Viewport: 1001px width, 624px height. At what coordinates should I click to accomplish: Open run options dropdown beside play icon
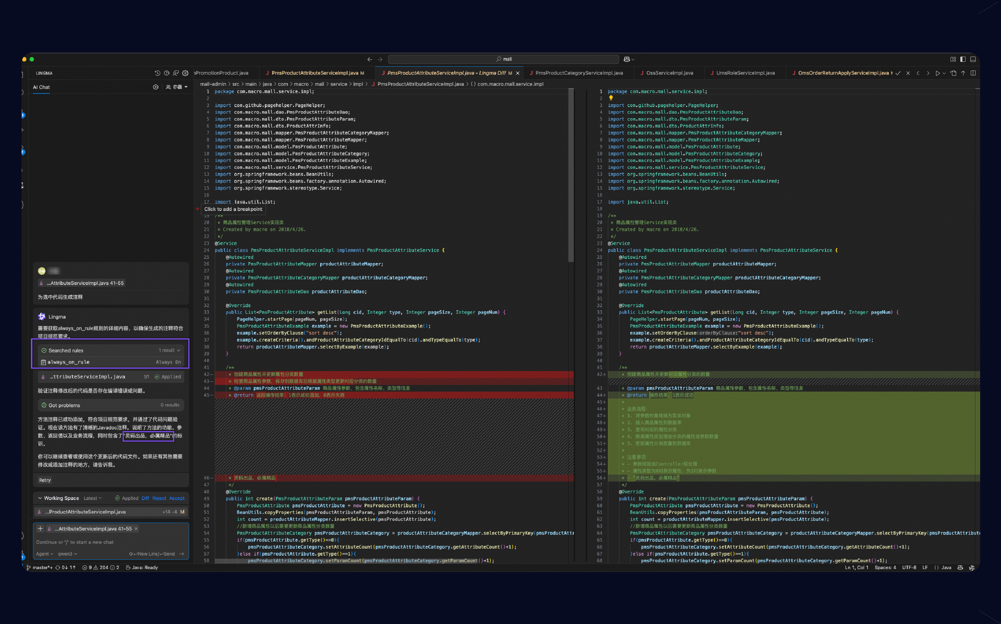click(944, 73)
